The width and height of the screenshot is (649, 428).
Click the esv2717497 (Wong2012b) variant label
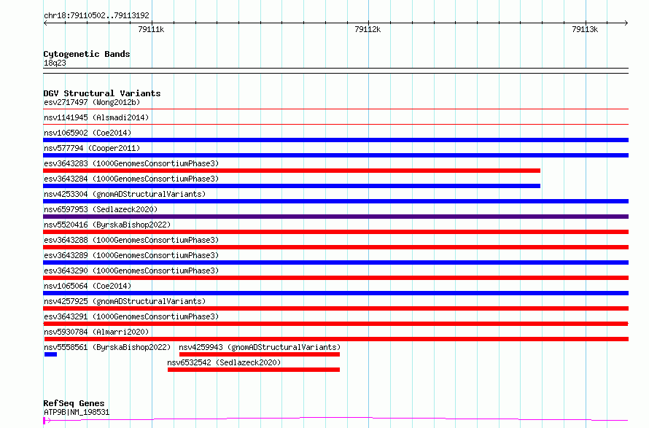(x=92, y=102)
